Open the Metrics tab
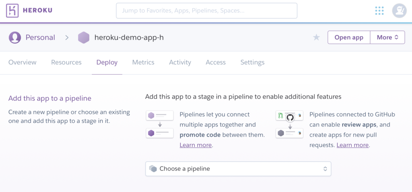Image resolution: width=412 pixels, height=192 pixels. [x=143, y=62]
